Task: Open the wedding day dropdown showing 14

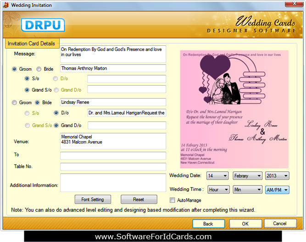Action: tap(217, 176)
